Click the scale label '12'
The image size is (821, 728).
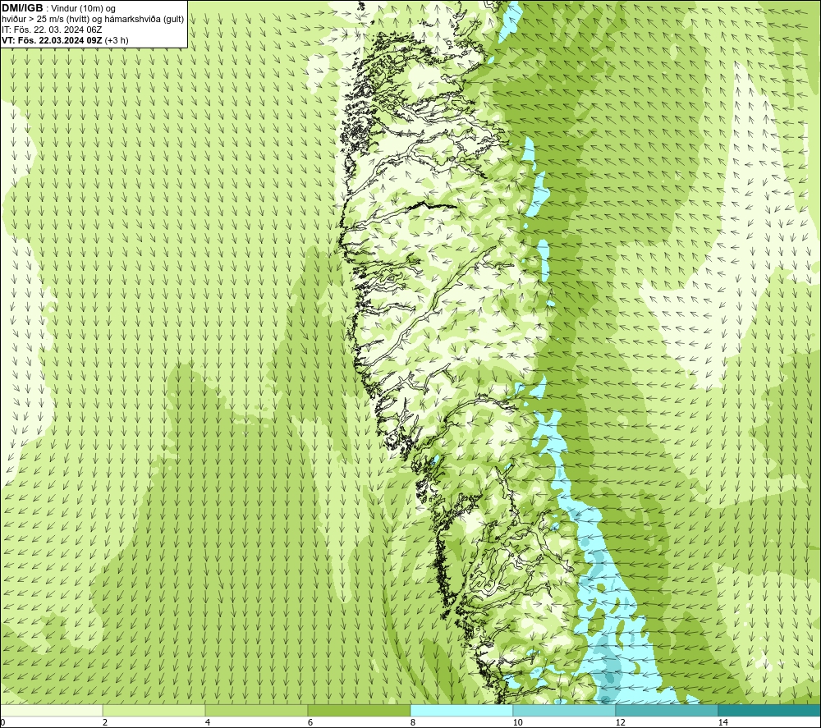620,722
